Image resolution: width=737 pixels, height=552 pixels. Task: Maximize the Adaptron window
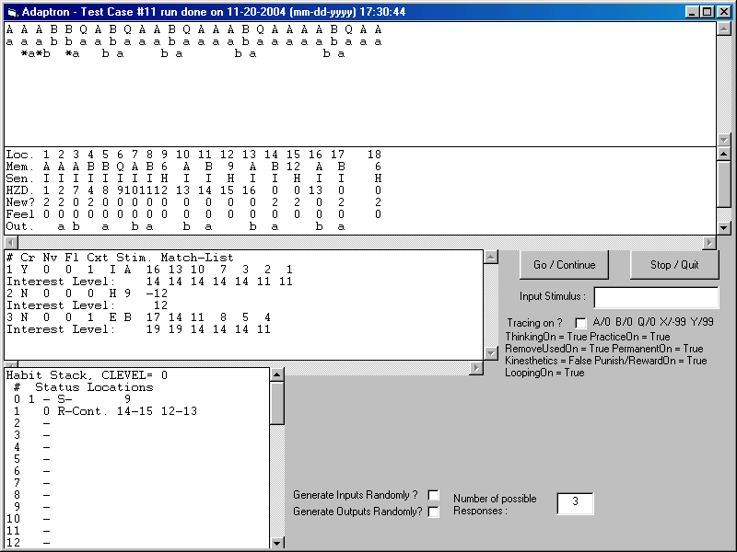click(707, 12)
